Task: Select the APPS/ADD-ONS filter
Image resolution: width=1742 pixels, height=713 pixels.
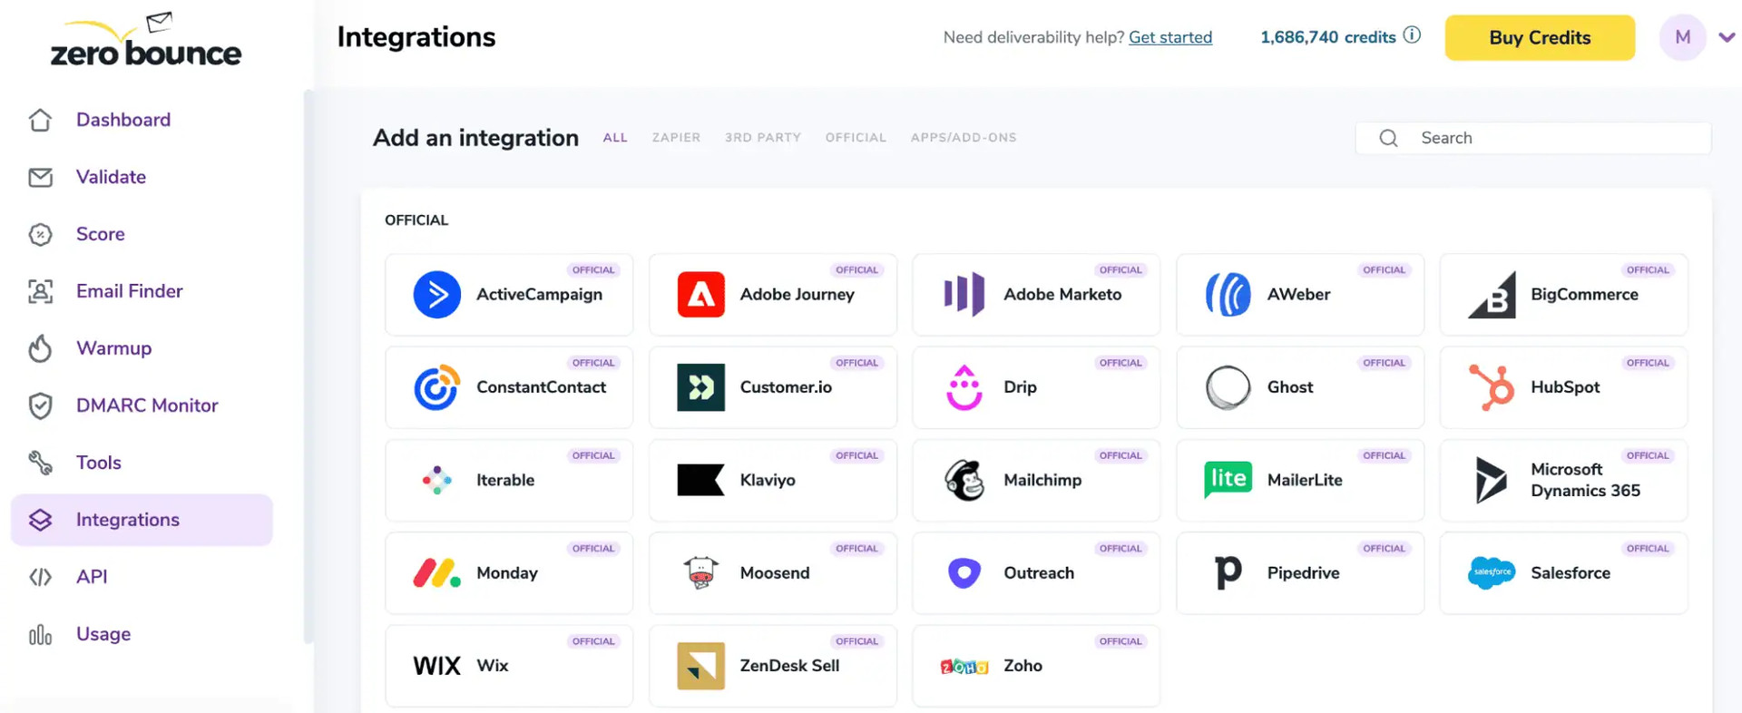Action: click(964, 138)
